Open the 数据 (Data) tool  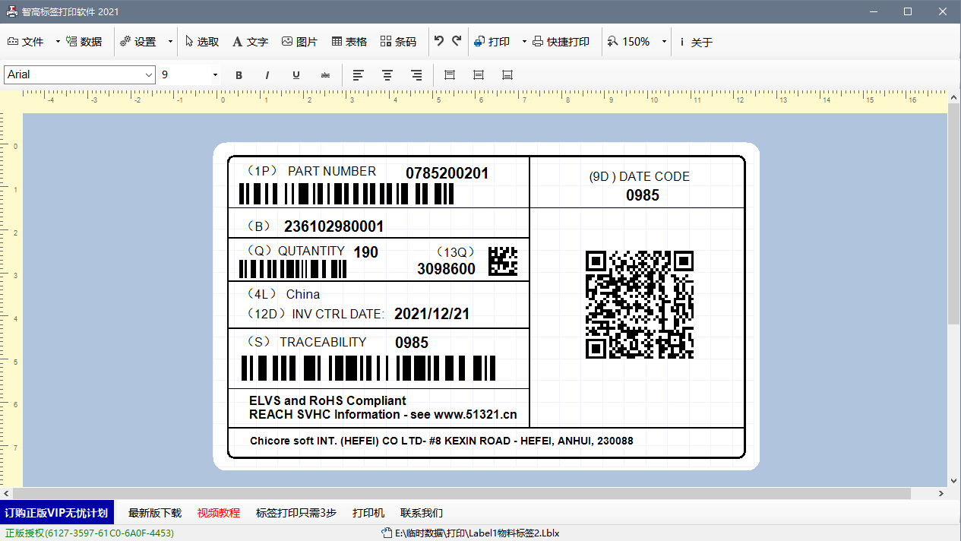[84, 42]
